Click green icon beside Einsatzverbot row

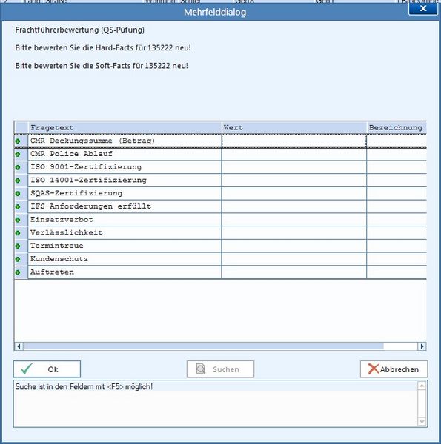tap(18, 220)
